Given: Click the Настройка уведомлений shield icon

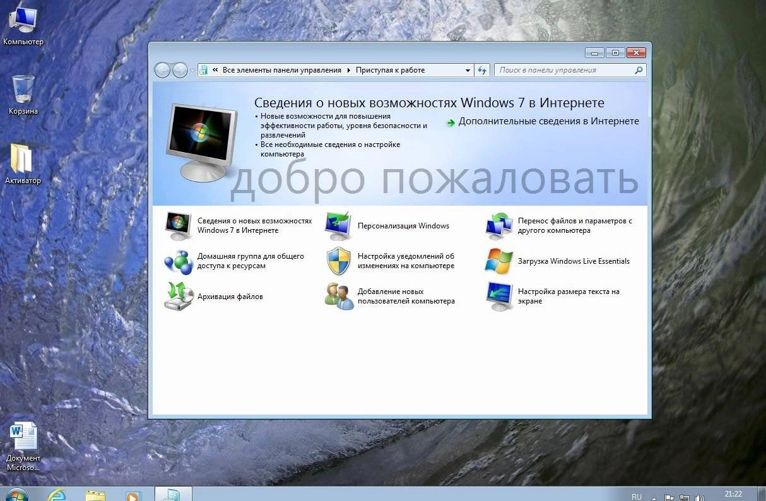Looking at the screenshot, I should click(338, 261).
